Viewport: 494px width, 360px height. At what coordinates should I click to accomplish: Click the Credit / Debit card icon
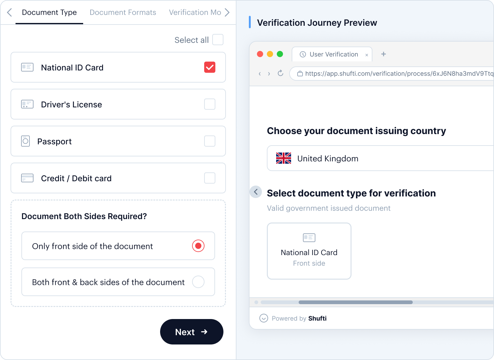(x=27, y=178)
